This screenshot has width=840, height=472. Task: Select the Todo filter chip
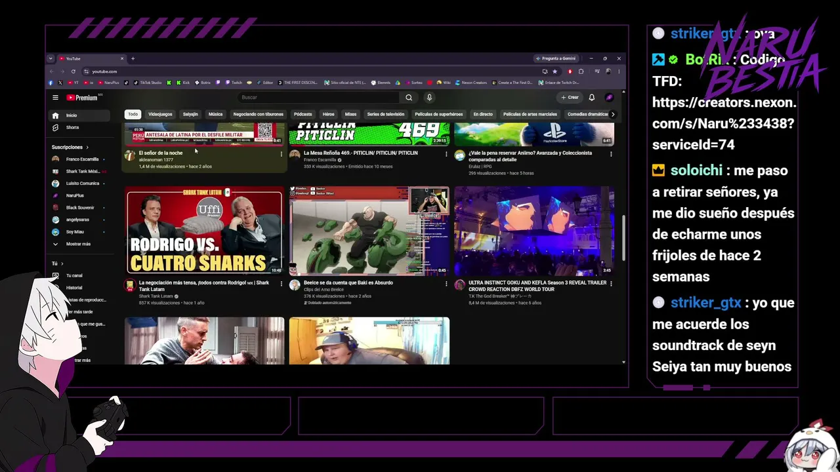[x=133, y=114]
